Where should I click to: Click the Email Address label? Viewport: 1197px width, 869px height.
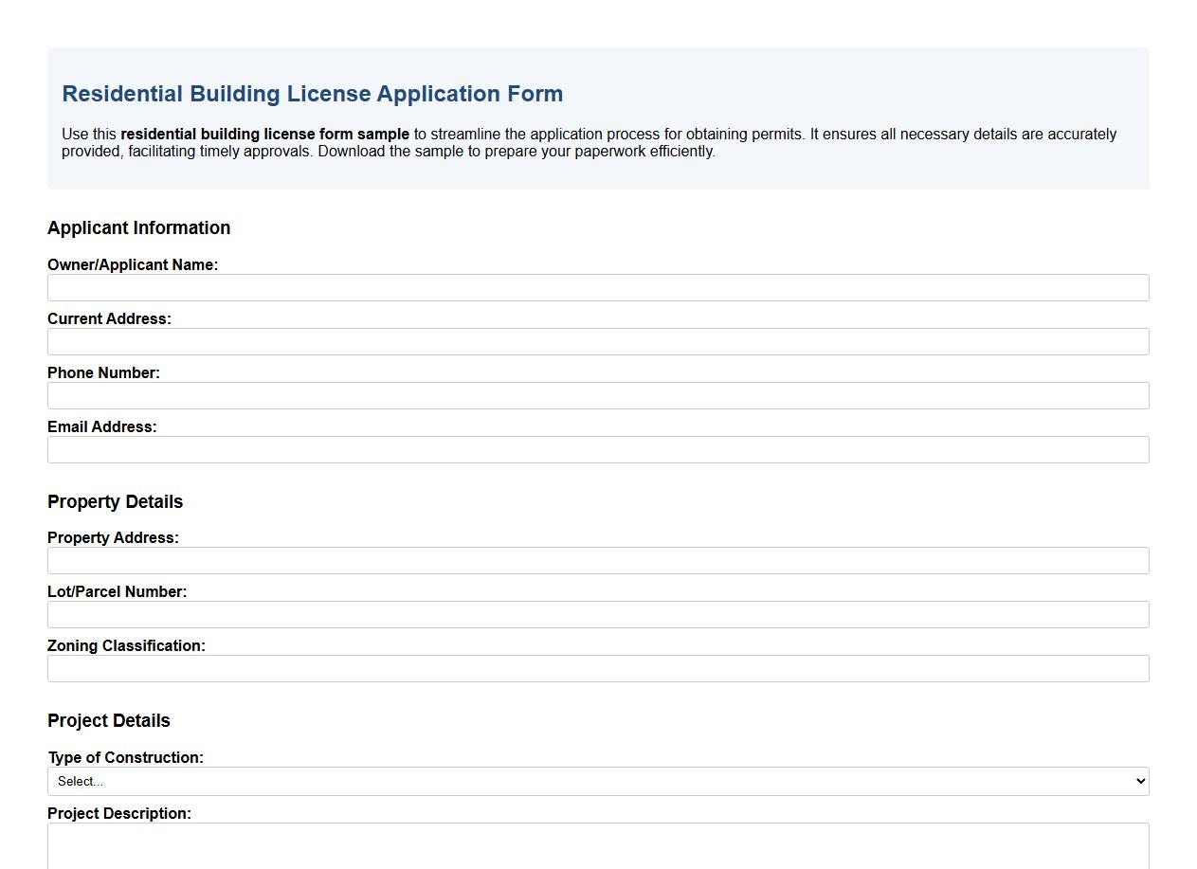pos(102,427)
